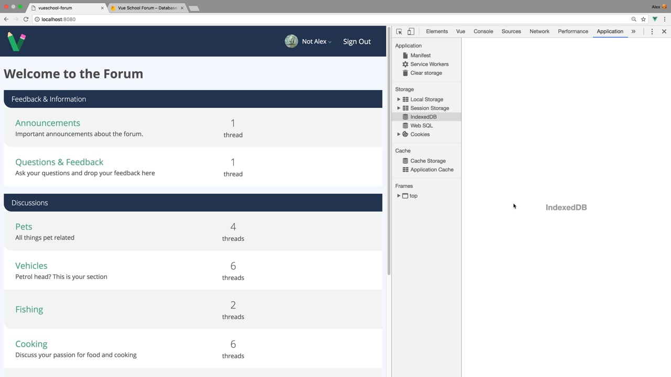
Task: Click the Sign Out link
Action: tap(357, 41)
